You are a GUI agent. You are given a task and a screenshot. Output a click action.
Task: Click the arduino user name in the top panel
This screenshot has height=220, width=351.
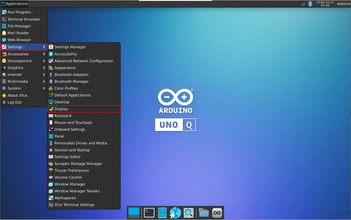tap(344, 4)
